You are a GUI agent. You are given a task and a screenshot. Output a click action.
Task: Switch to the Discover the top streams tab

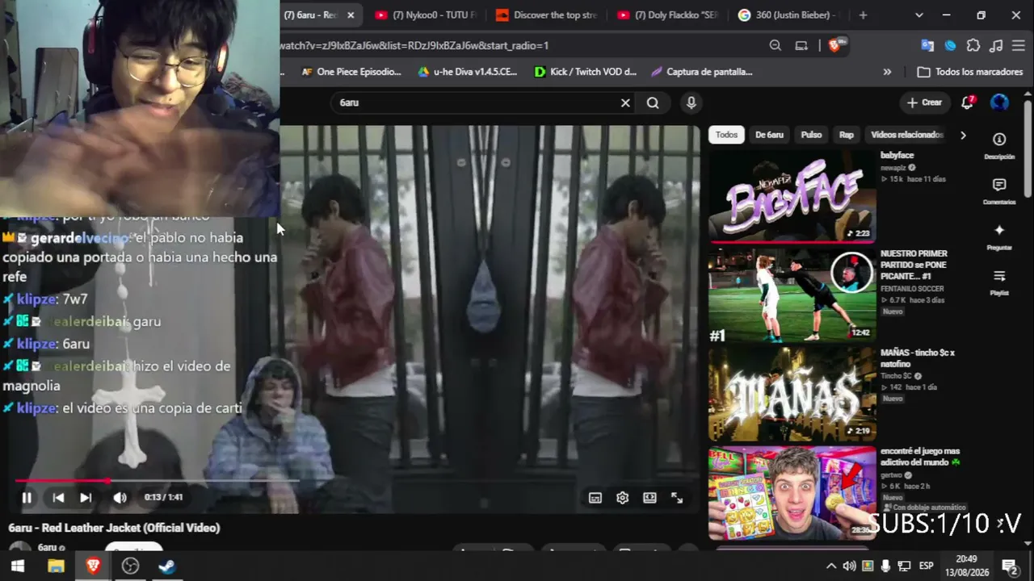(x=545, y=15)
